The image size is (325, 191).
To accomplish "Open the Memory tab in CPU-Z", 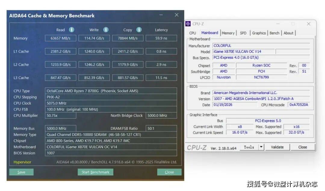I will point(228,33).
